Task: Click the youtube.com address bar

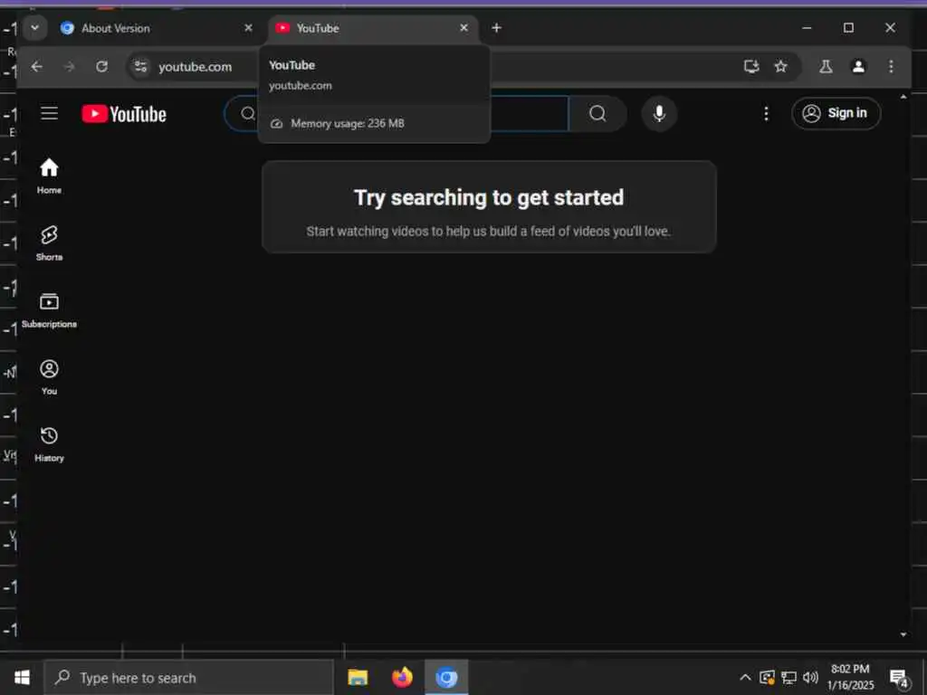Action: pyautogui.click(x=196, y=67)
